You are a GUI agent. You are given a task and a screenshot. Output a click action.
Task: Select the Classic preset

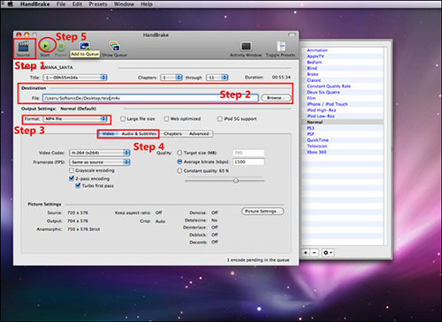click(314, 80)
